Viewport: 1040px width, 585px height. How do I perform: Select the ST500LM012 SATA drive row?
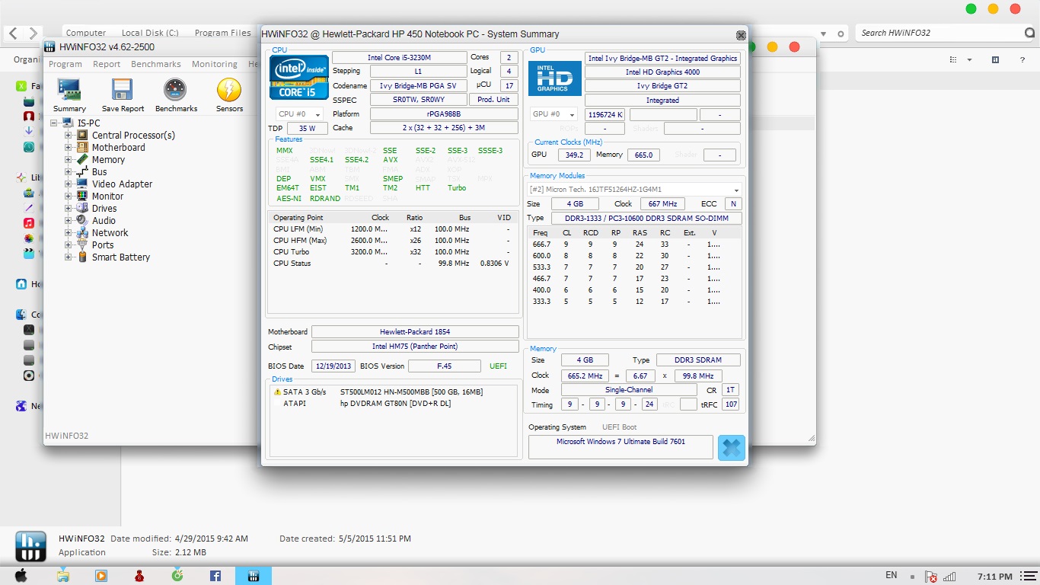(x=394, y=392)
